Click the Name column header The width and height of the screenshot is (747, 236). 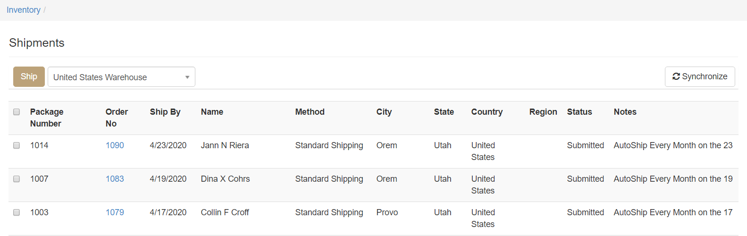pyautogui.click(x=212, y=112)
